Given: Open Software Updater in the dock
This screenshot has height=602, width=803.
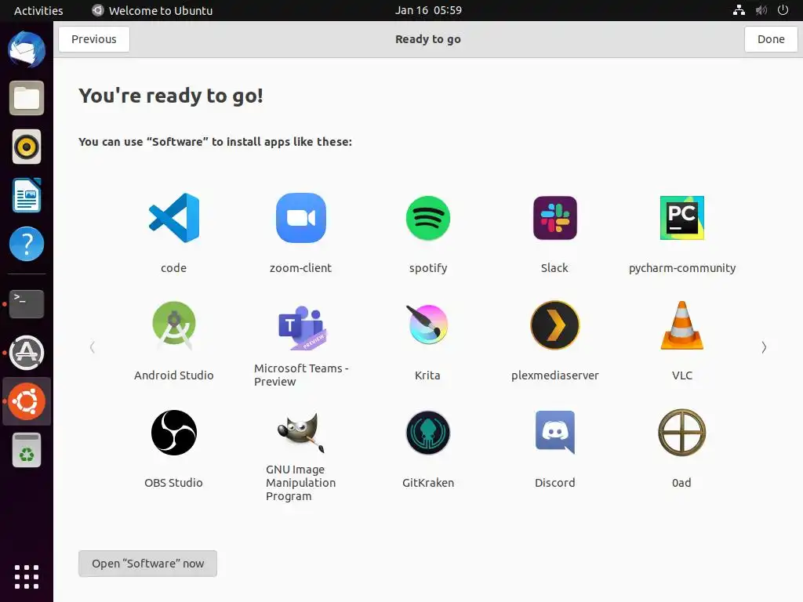Looking at the screenshot, I should (27, 353).
